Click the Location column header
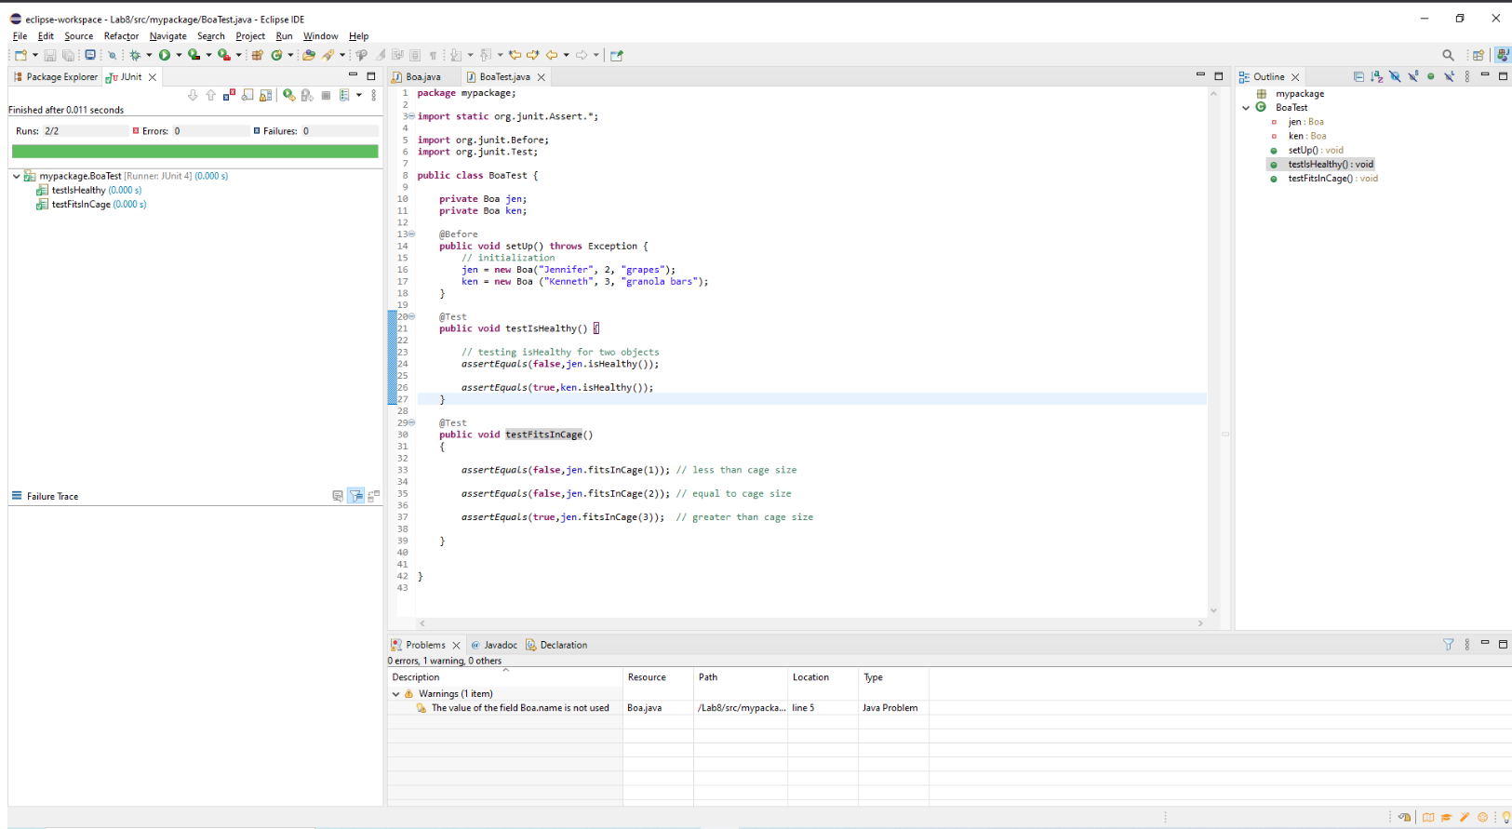This screenshot has height=829, width=1512. (x=823, y=677)
